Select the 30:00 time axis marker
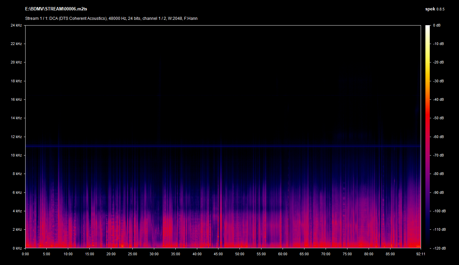459x265 pixels. coord(154,254)
